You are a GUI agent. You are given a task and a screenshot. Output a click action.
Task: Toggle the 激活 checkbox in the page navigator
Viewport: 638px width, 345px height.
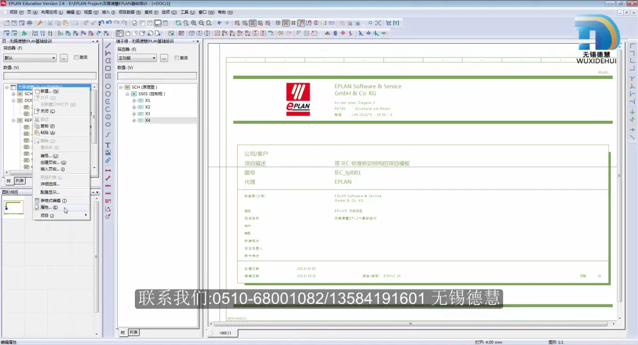point(76,57)
